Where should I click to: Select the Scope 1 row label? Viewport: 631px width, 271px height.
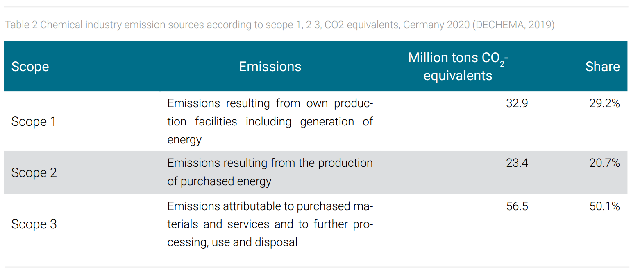point(34,122)
